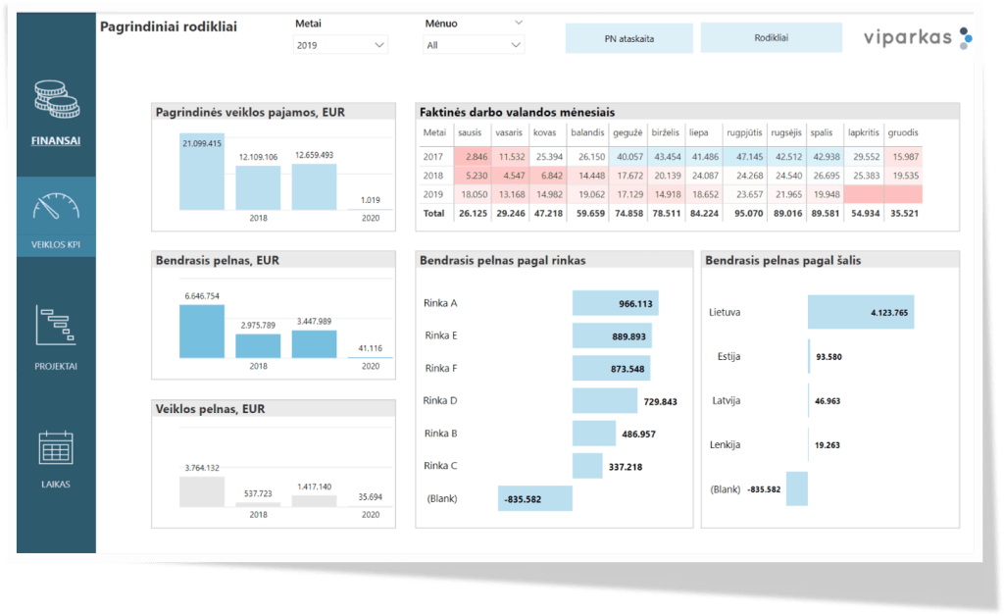
Task: Click chevron beside the Mėnuo label
Action: tap(518, 23)
